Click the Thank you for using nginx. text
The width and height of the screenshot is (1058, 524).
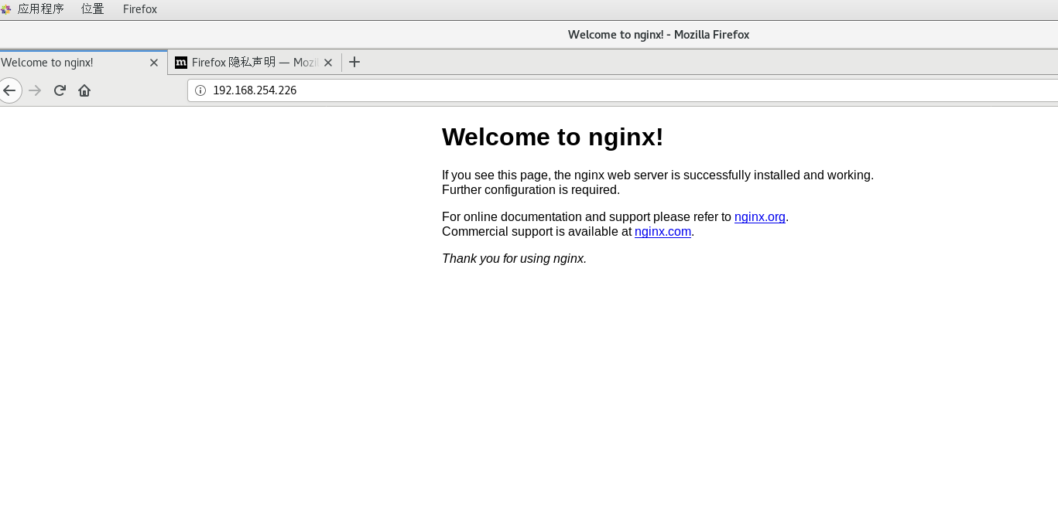(514, 259)
